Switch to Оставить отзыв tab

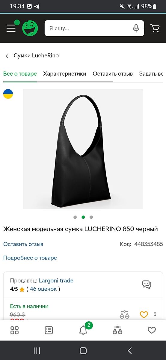(x=113, y=73)
